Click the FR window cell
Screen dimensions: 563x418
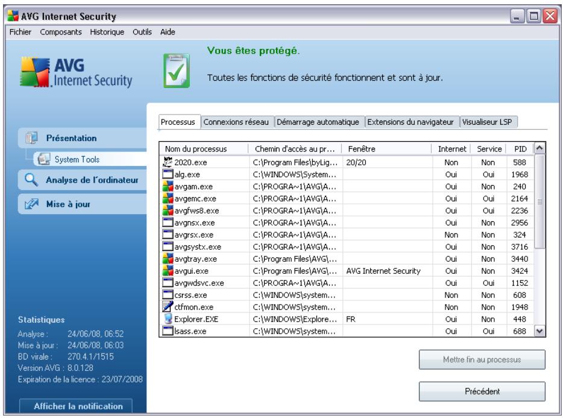coord(350,319)
